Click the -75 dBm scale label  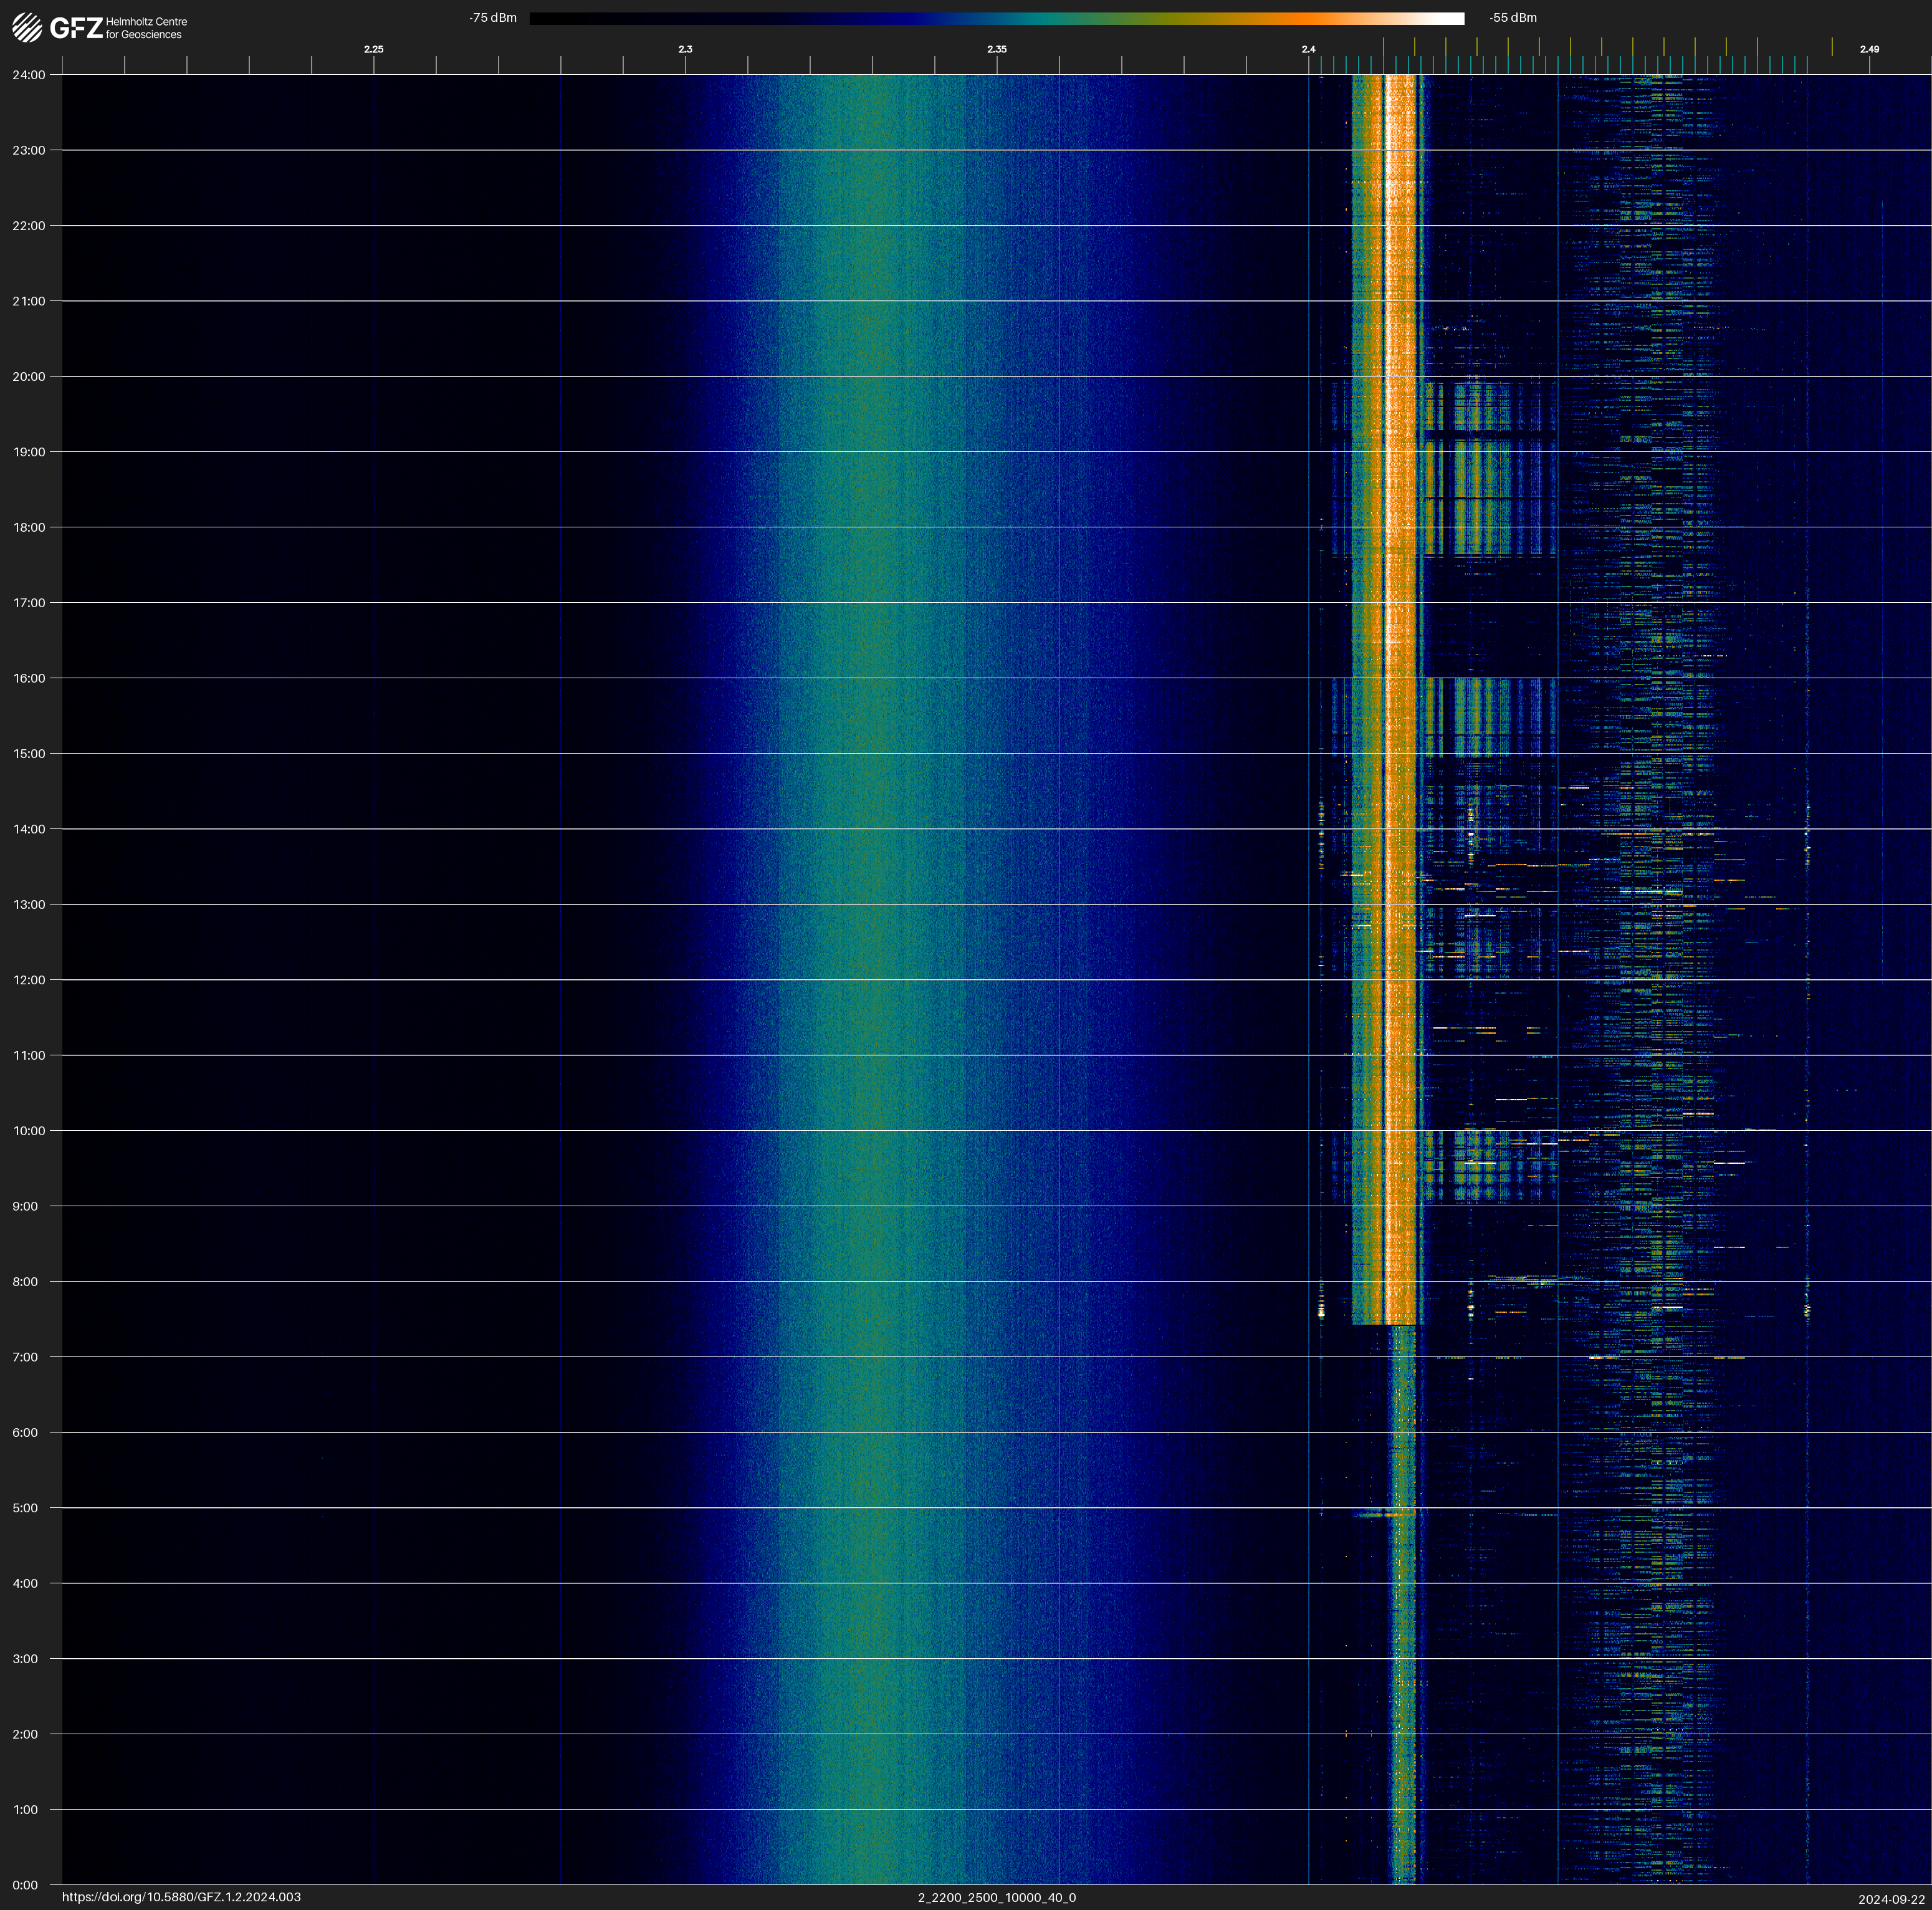493,18
